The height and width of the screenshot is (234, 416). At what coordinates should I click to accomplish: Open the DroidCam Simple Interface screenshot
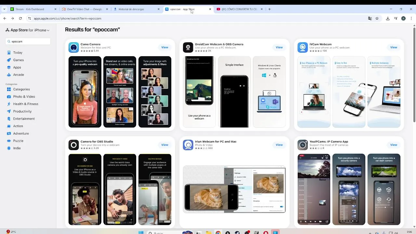point(234,92)
